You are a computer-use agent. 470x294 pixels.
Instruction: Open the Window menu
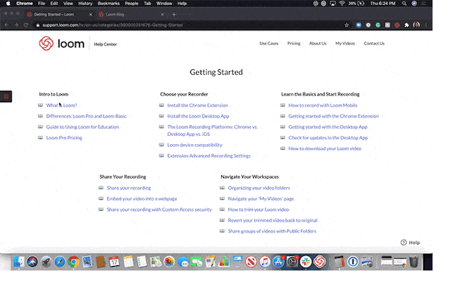[164, 4]
